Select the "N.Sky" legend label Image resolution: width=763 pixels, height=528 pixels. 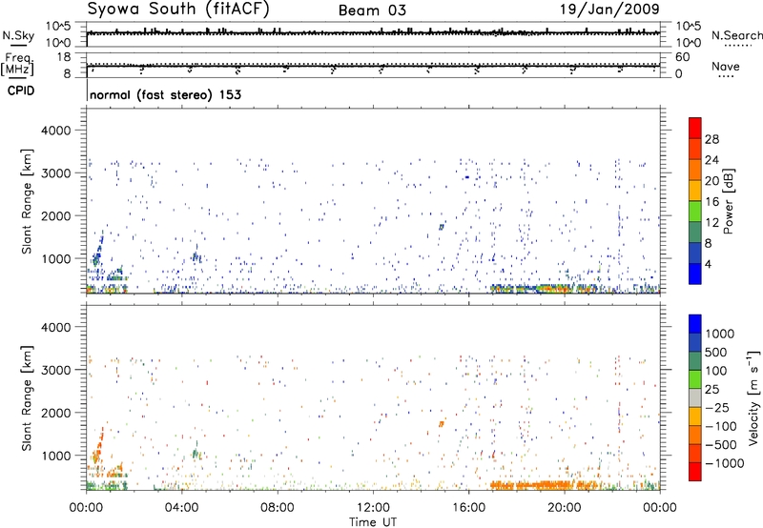pyautogui.click(x=18, y=35)
